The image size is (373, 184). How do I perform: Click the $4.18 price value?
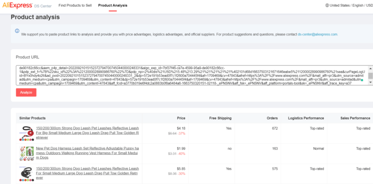[x=181, y=128]
